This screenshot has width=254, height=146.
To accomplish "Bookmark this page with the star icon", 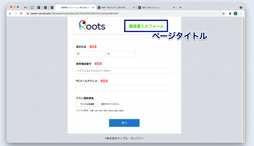I will [x=223, y=14].
